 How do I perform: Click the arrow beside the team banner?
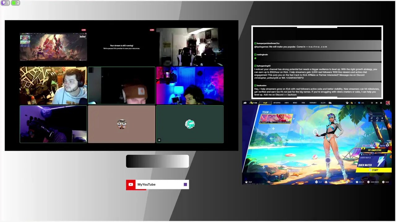[294, 119]
